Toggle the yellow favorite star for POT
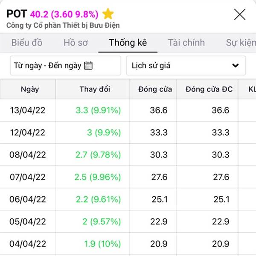 click(108, 14)
